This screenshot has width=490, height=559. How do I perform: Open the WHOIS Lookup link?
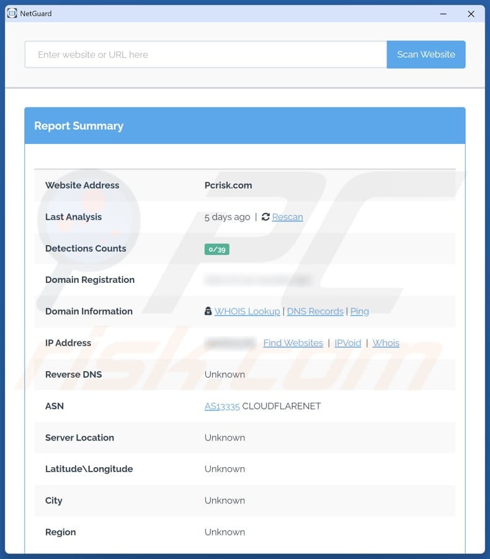(x=247, y=311)
